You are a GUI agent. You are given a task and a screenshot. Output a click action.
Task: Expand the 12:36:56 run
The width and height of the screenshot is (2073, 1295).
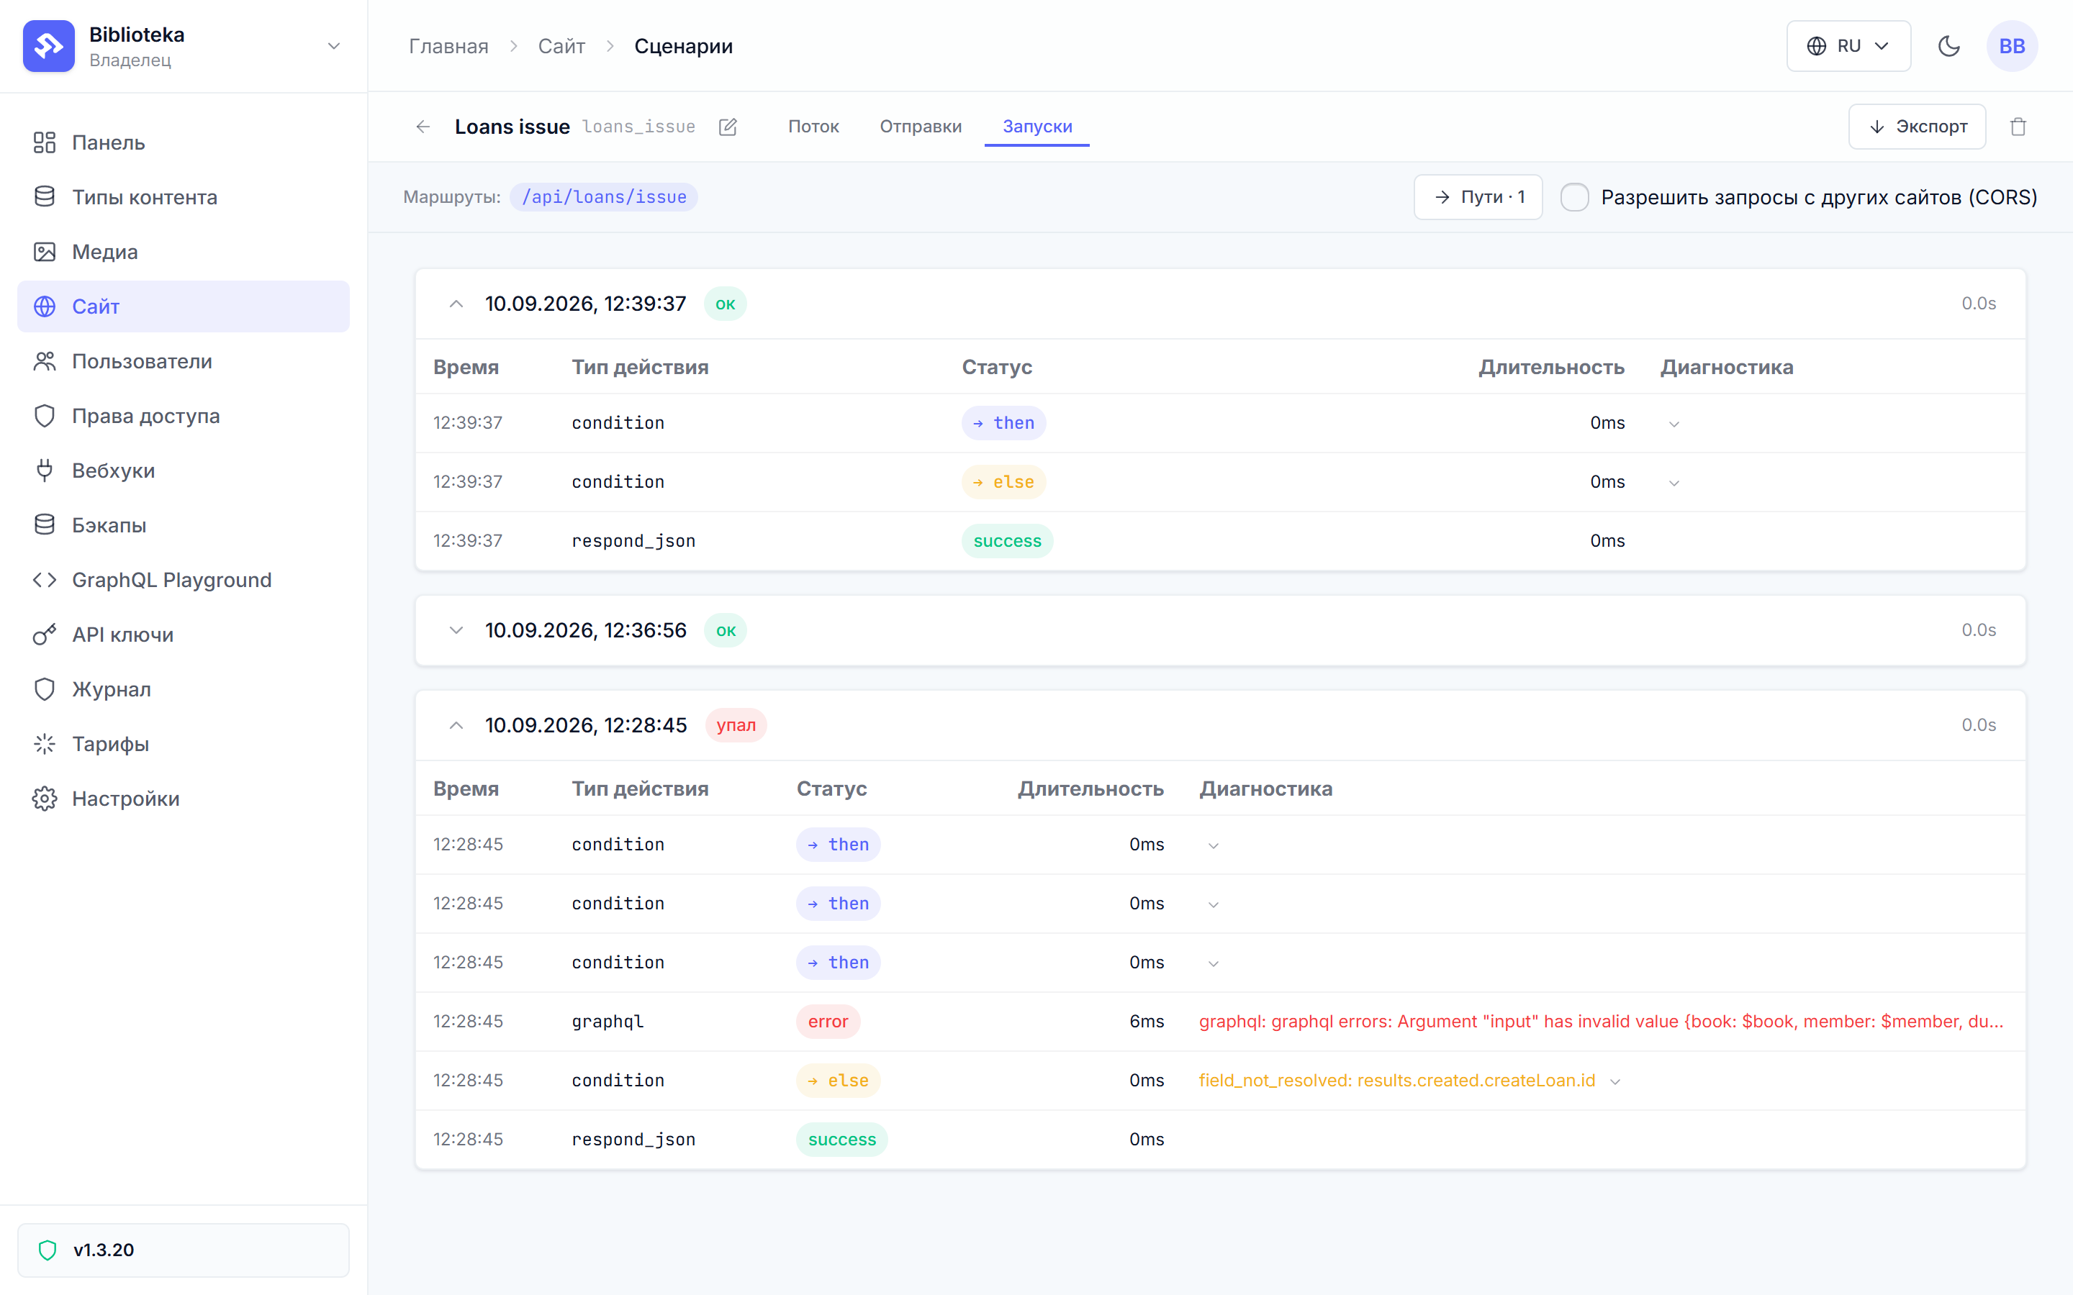(x=456, y=630)
